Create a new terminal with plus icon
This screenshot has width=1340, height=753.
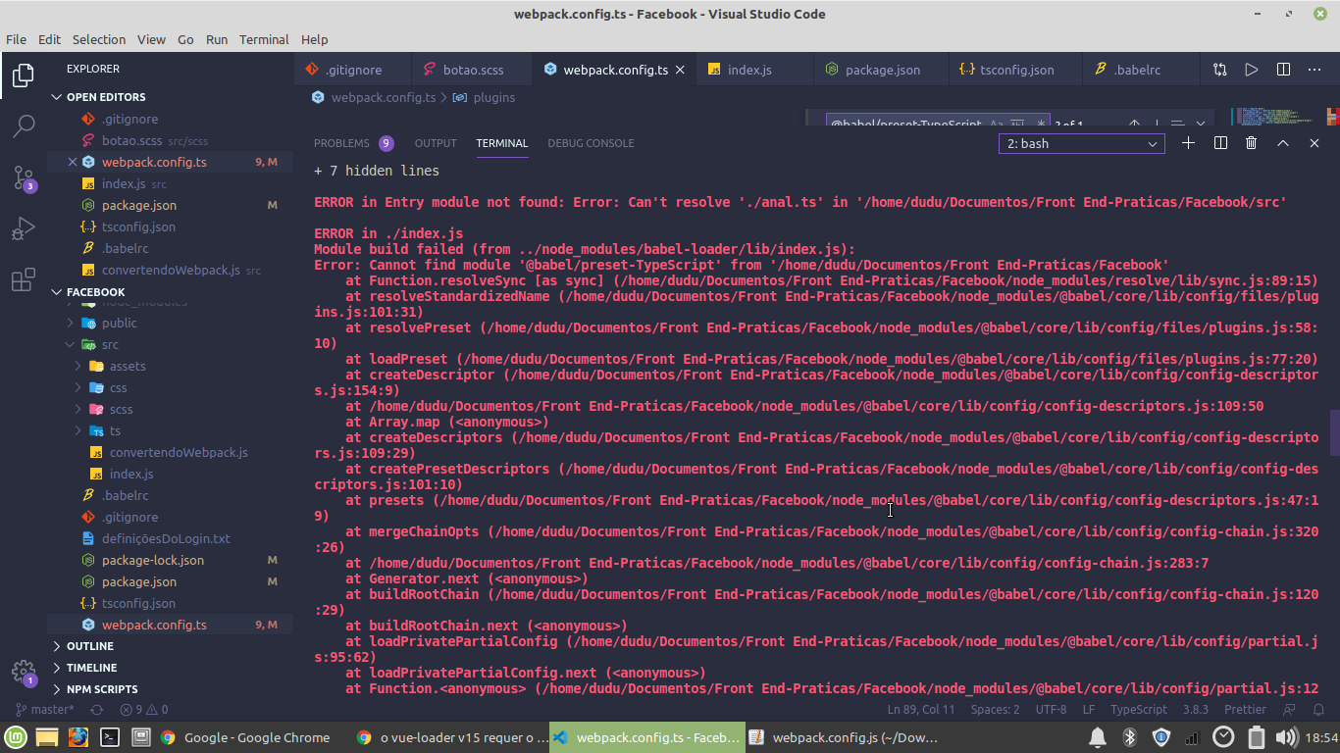(x=1188, y=143)
